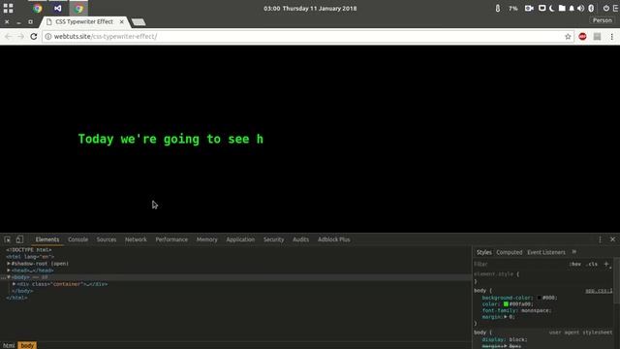
Task: Open Chrome's three-dot menu
Action: [611, 37]
